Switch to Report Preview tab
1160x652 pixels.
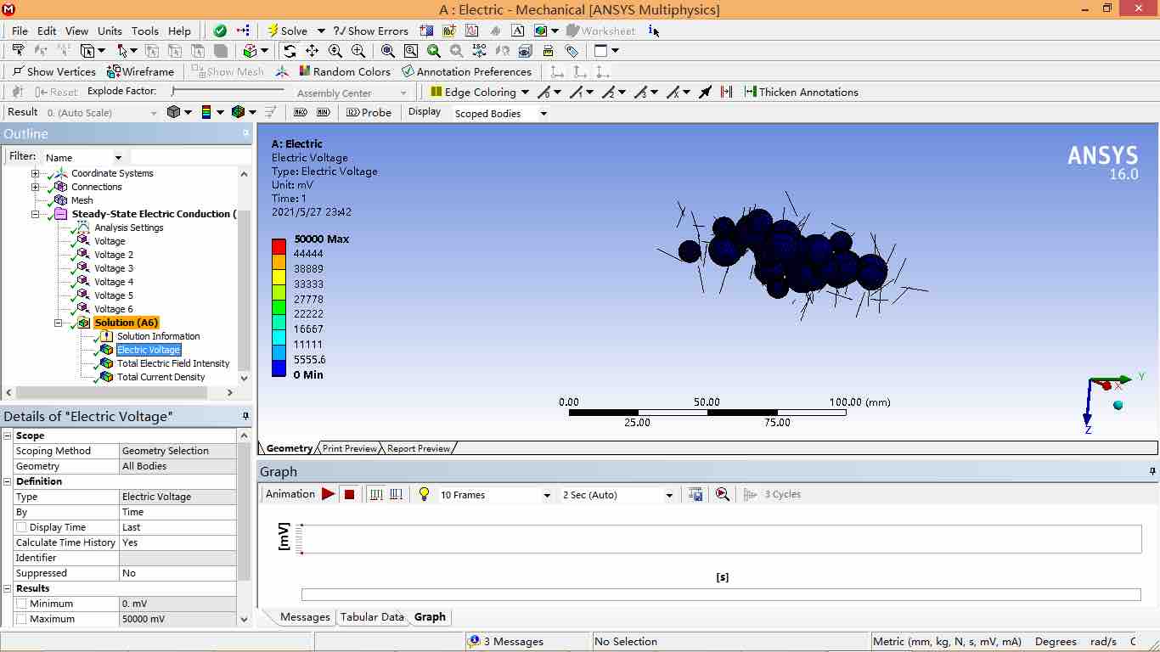coord(419,448)
